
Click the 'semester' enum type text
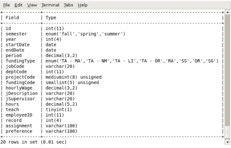(85, 34)
